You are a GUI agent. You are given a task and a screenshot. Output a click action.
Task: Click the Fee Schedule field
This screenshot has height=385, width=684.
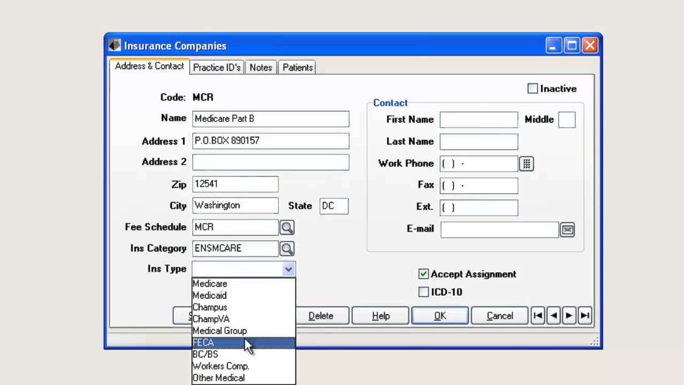(235, 227)
